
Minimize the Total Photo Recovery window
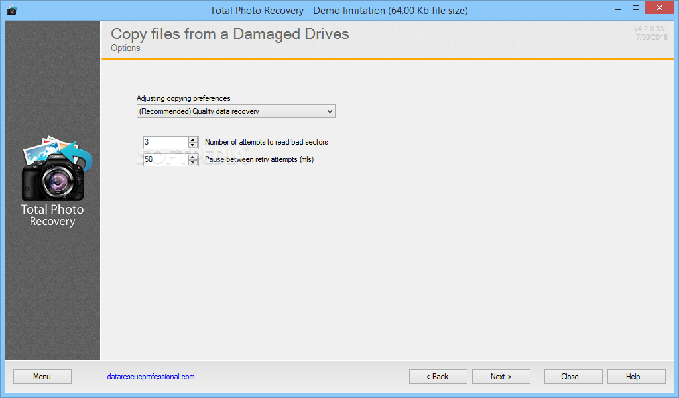coord(618,8)
